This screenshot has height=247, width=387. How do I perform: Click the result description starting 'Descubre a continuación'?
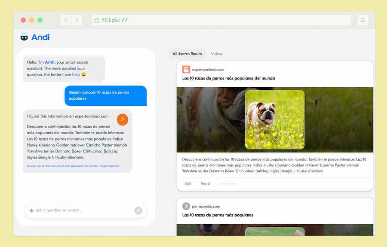pos(274,165)
